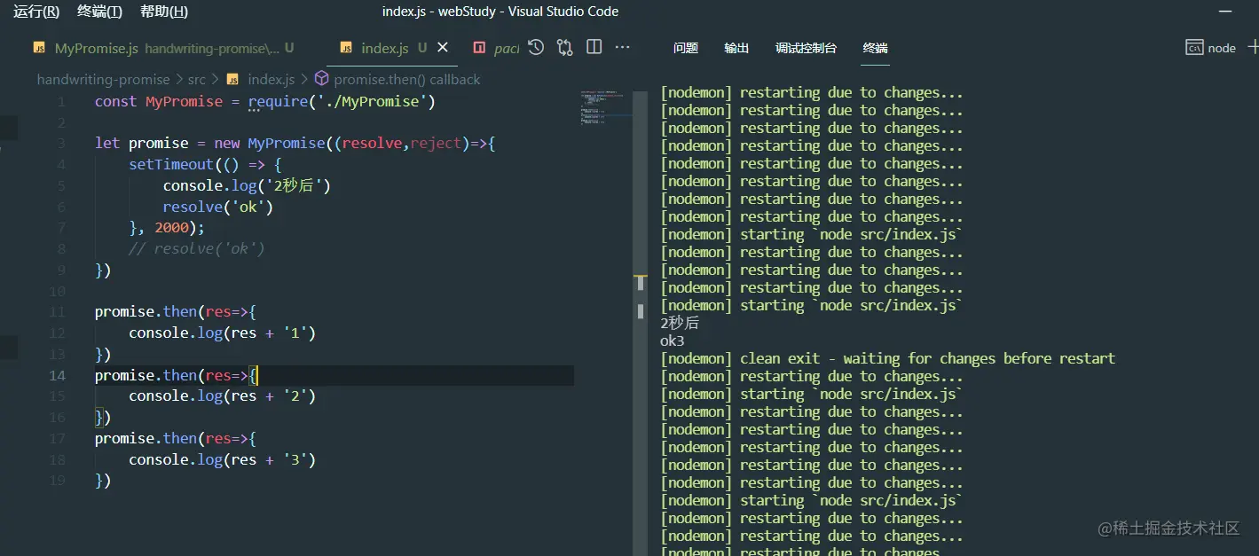The width and height of the screenshot is (1259, 556).
Task: Switch to the 输出 panel tab
Action: click(x=736, y=48)
